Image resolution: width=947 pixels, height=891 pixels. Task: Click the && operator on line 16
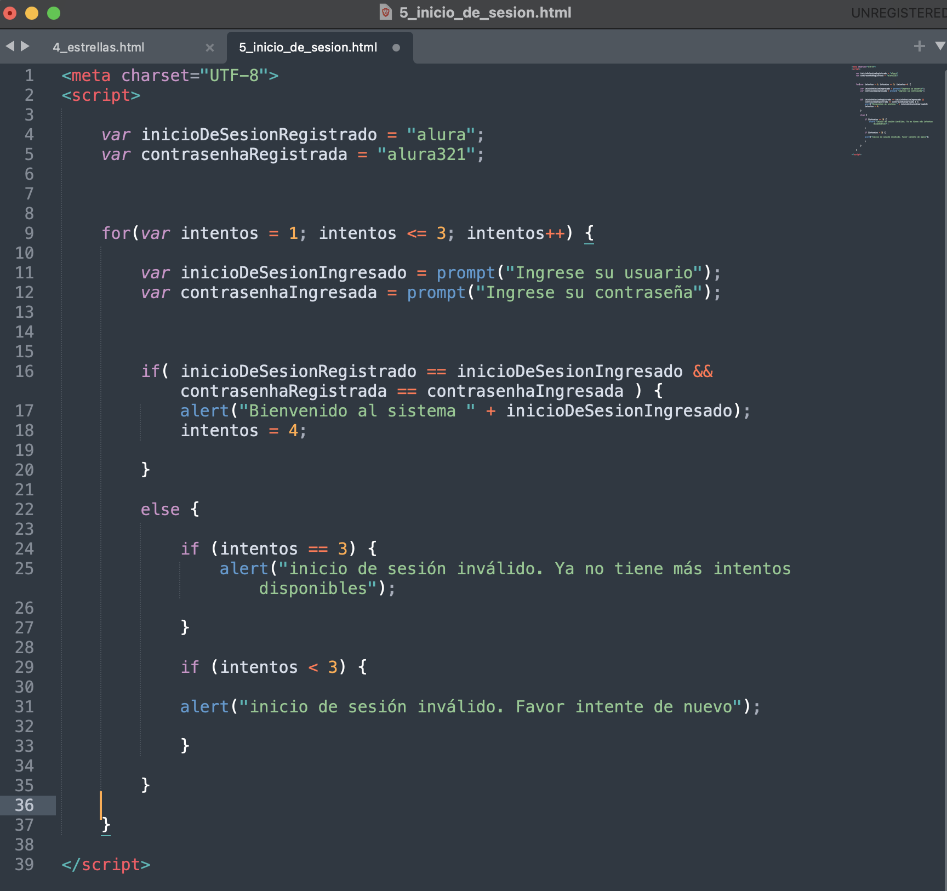(703, 372)
